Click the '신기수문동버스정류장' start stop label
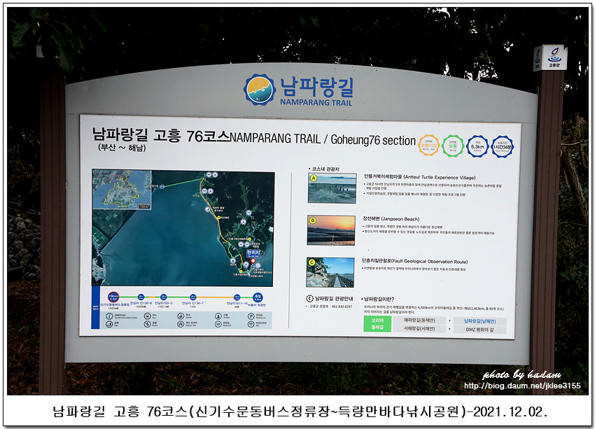 pos(115,304)
